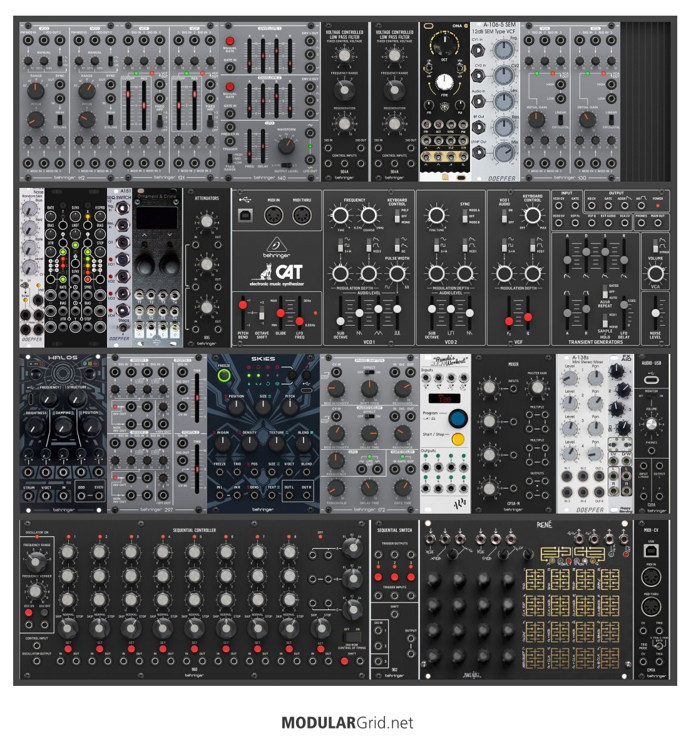Click the Skies OUT L jack
Image resolution: width=696 pixels, height=736 pixels.
(x=289, y=495)
